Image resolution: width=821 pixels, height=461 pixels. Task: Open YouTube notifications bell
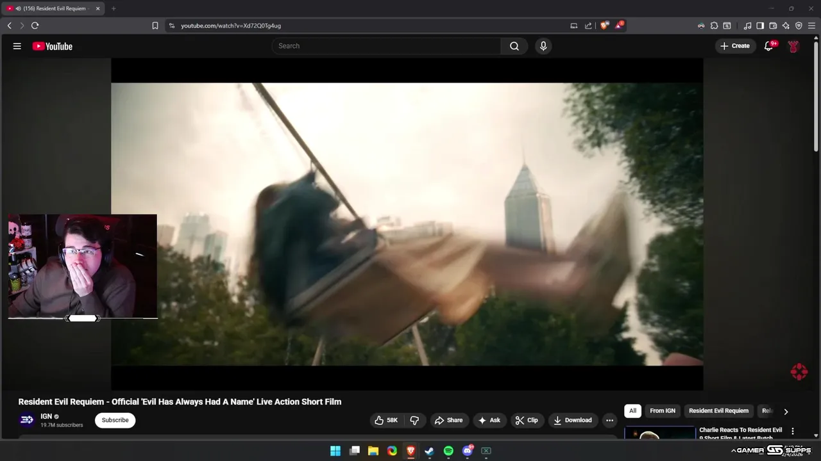click(769, 46)
